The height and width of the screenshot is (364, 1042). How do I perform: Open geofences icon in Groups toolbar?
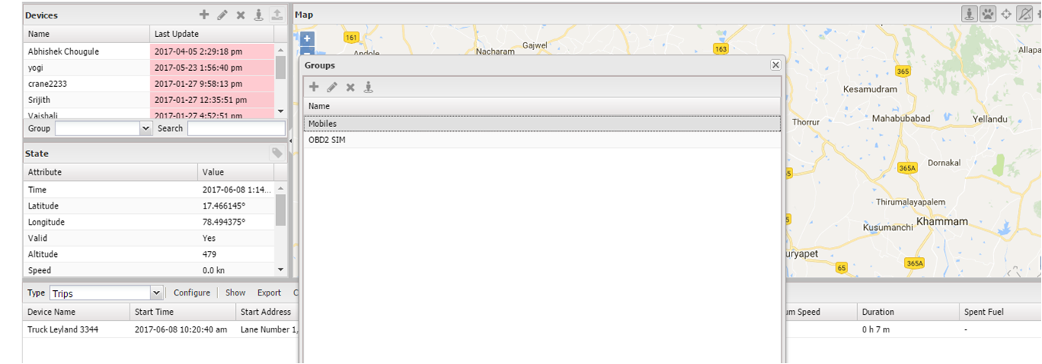pos(368,87)
